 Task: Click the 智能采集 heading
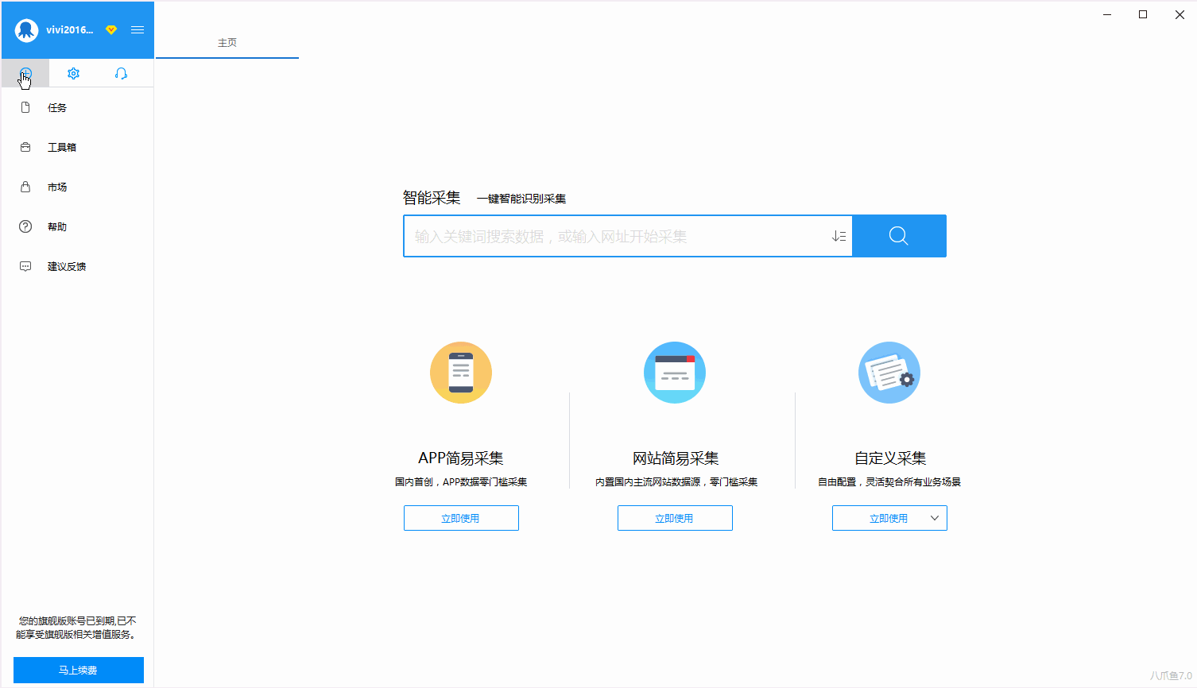432,198
